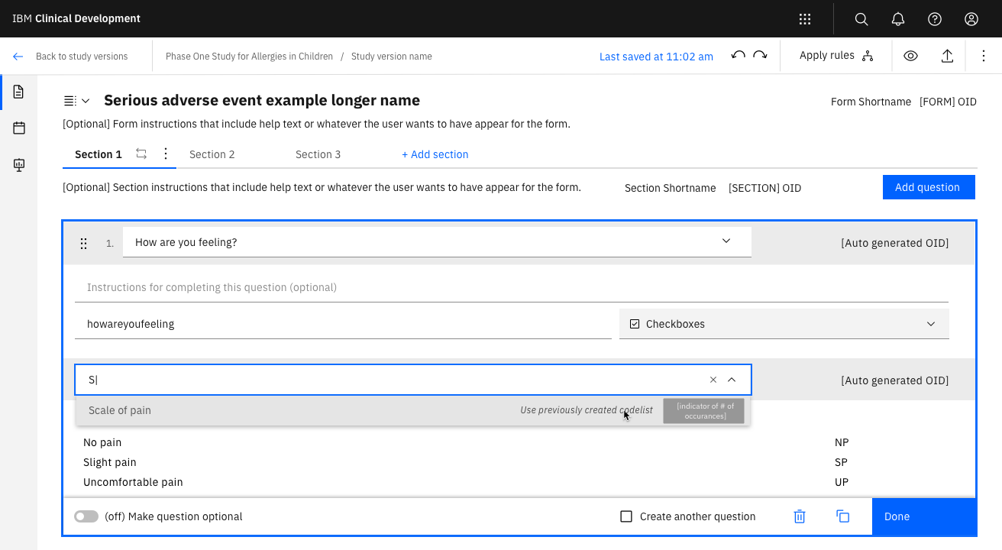Image resolution: width=1002 pixels, height=550 pixels.
Task: Open the help question mark icon
Action: pyautogui.click(x=935, y=19)
